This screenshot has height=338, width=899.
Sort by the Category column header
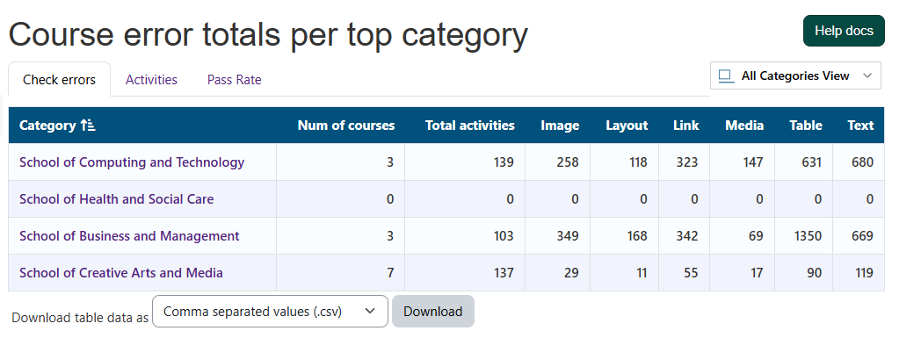tap(47, 126)
